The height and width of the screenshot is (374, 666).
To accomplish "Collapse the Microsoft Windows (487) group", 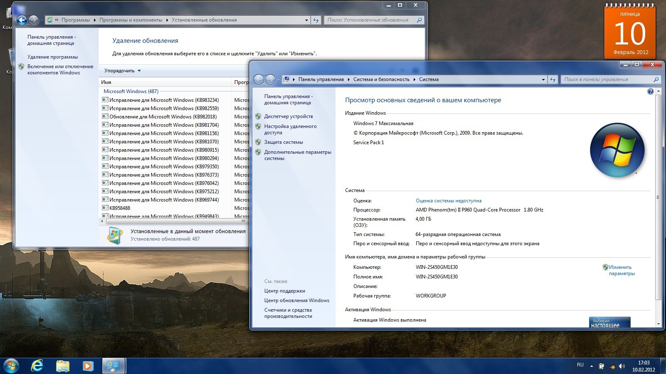I will pos(131,91).
